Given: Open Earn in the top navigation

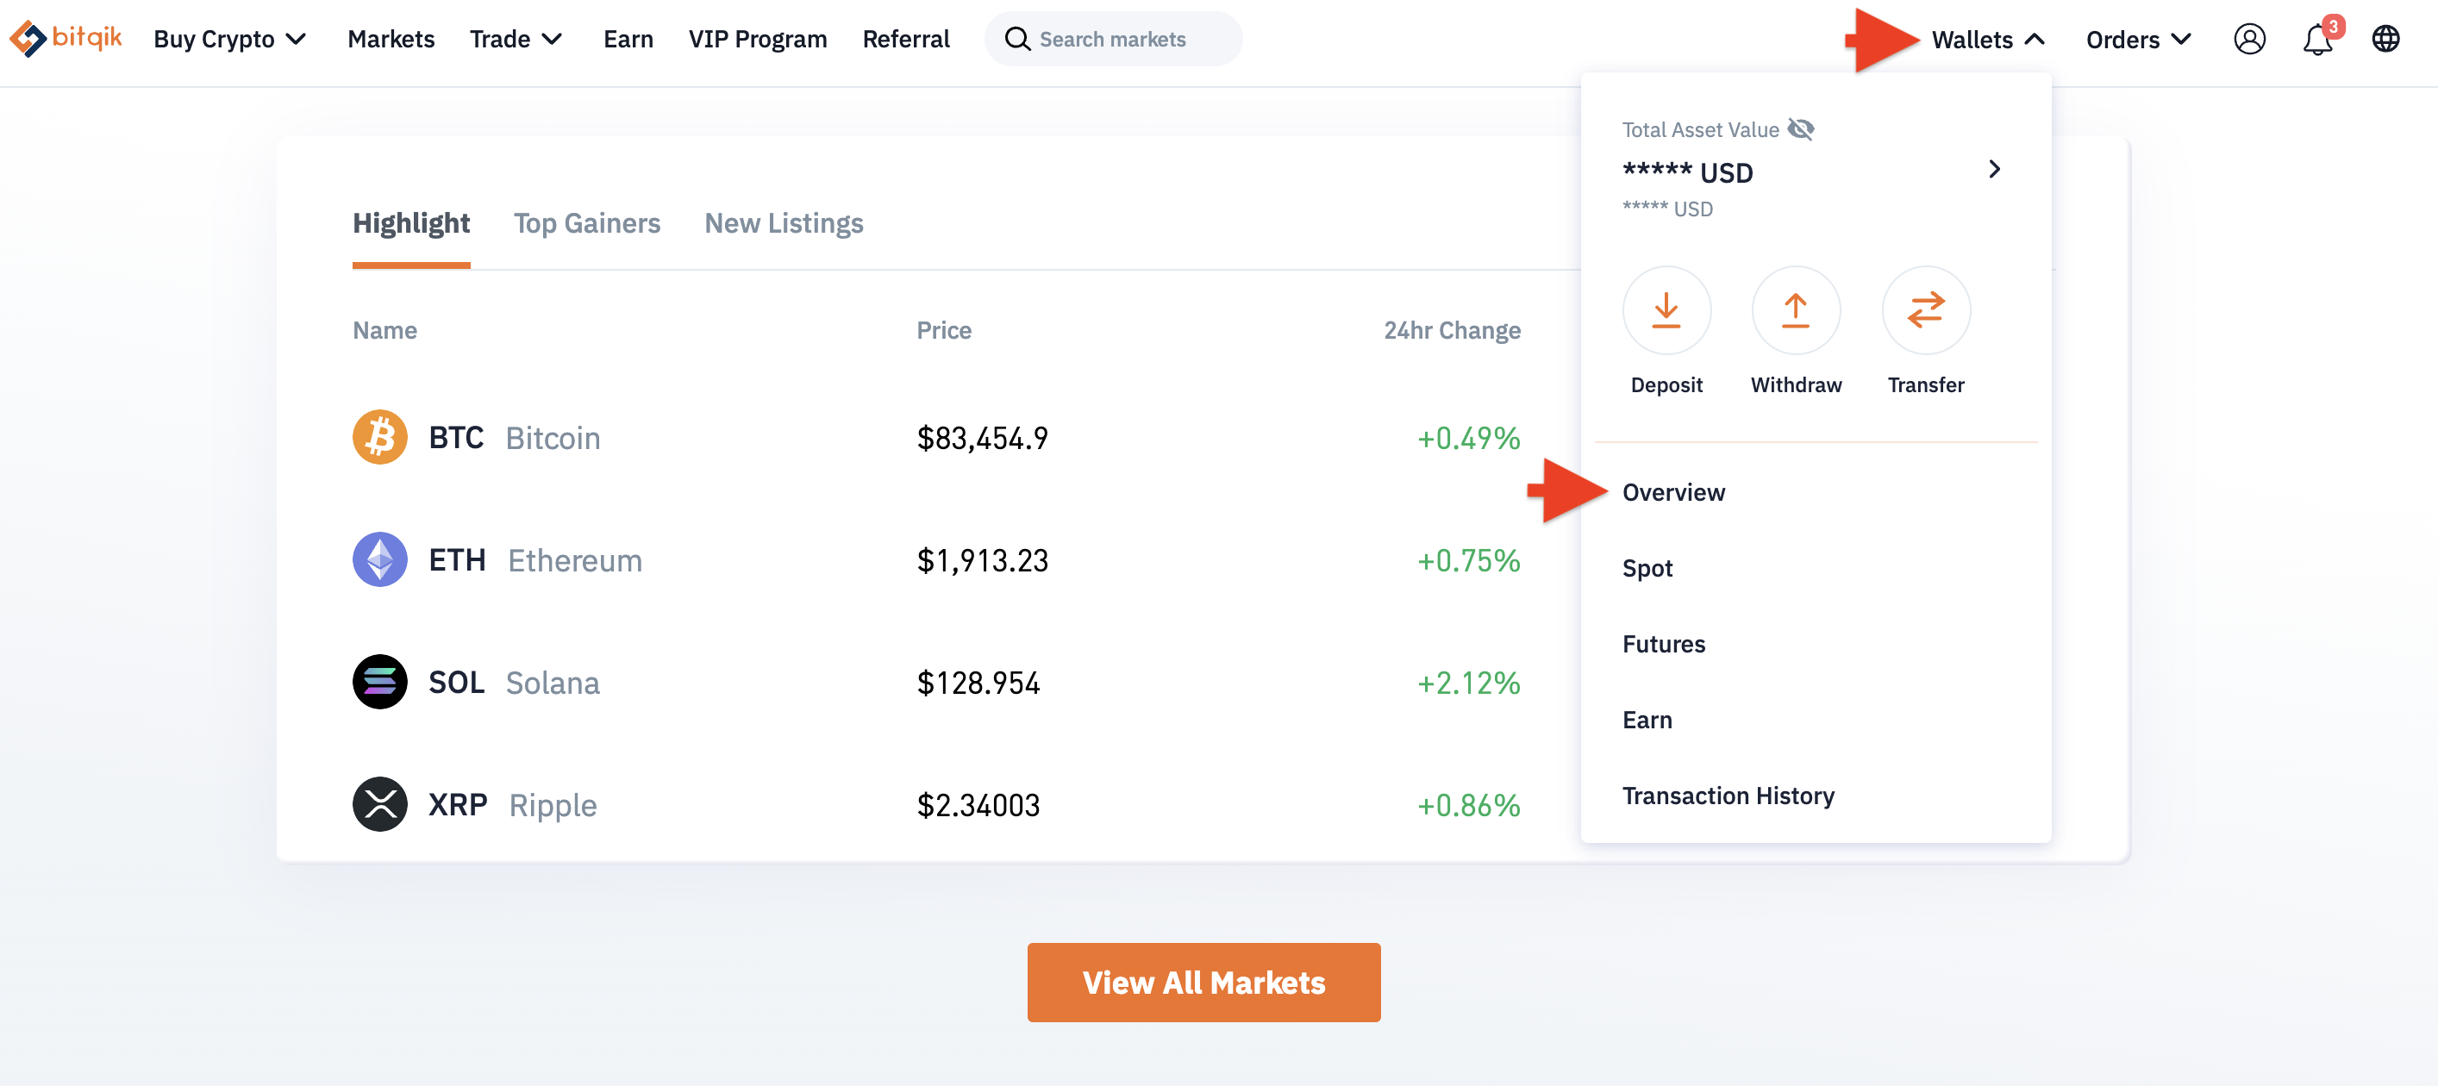Looking at the screenshot, I should (x=628, y=39).
